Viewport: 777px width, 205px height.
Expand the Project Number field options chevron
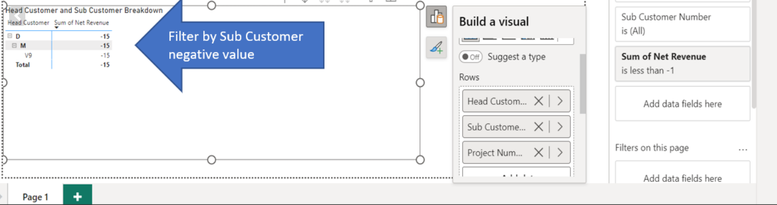pyautogui.click(x=560, y=153)
